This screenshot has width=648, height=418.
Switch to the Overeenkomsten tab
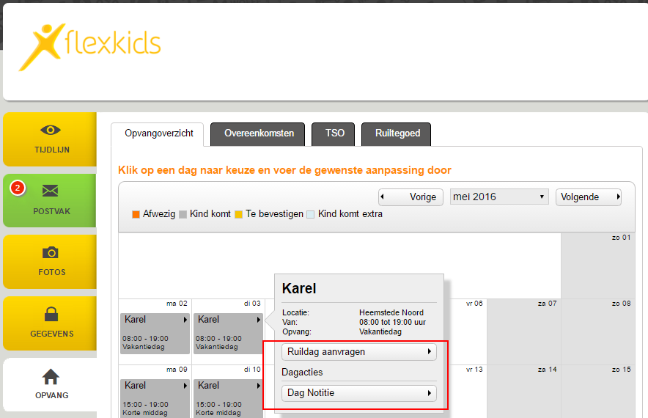(259, 133)
